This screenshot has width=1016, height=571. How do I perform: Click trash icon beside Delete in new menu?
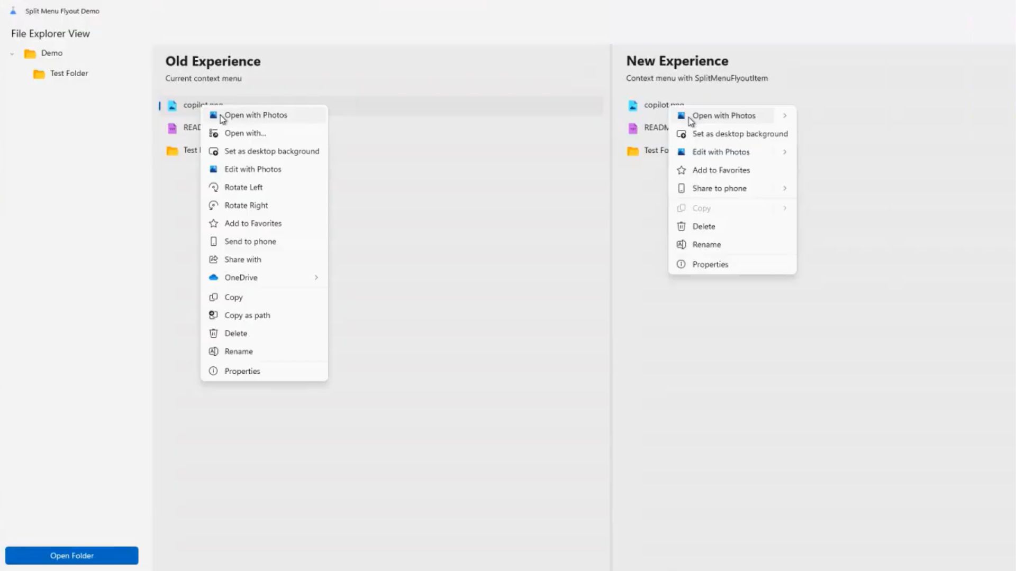click(681, 226)
